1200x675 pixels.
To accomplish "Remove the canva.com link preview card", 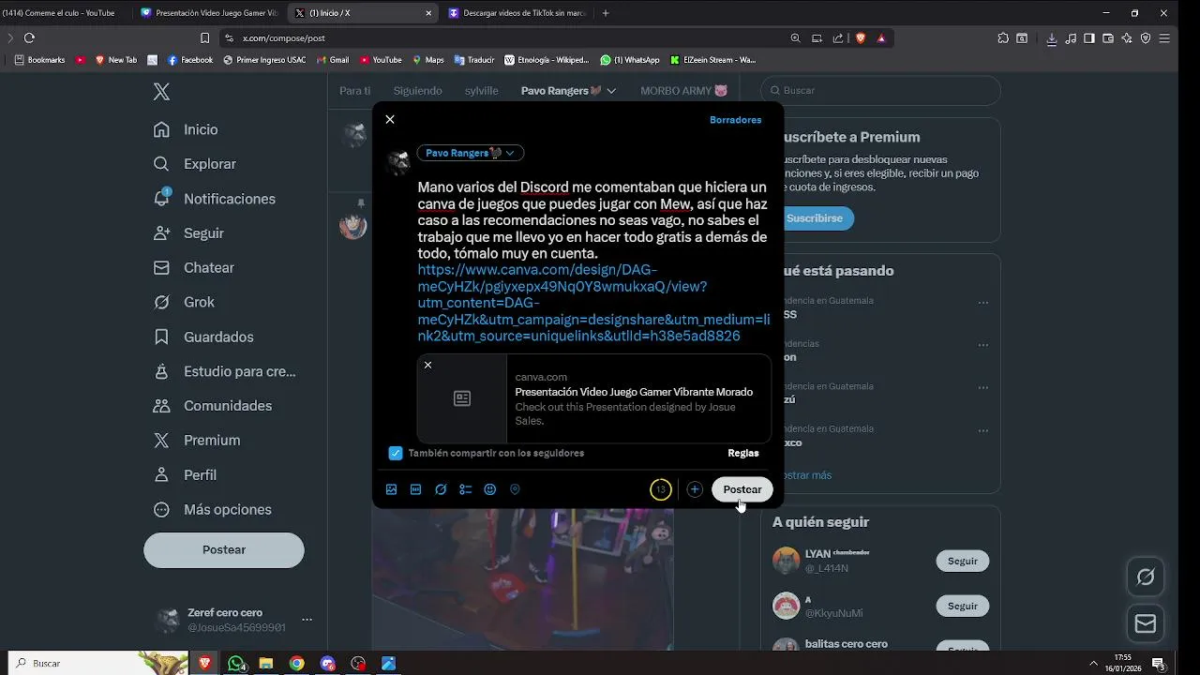I will coord(428,365).
